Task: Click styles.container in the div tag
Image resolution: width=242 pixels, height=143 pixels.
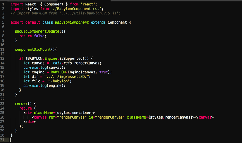Action: (x=74, y=113)
